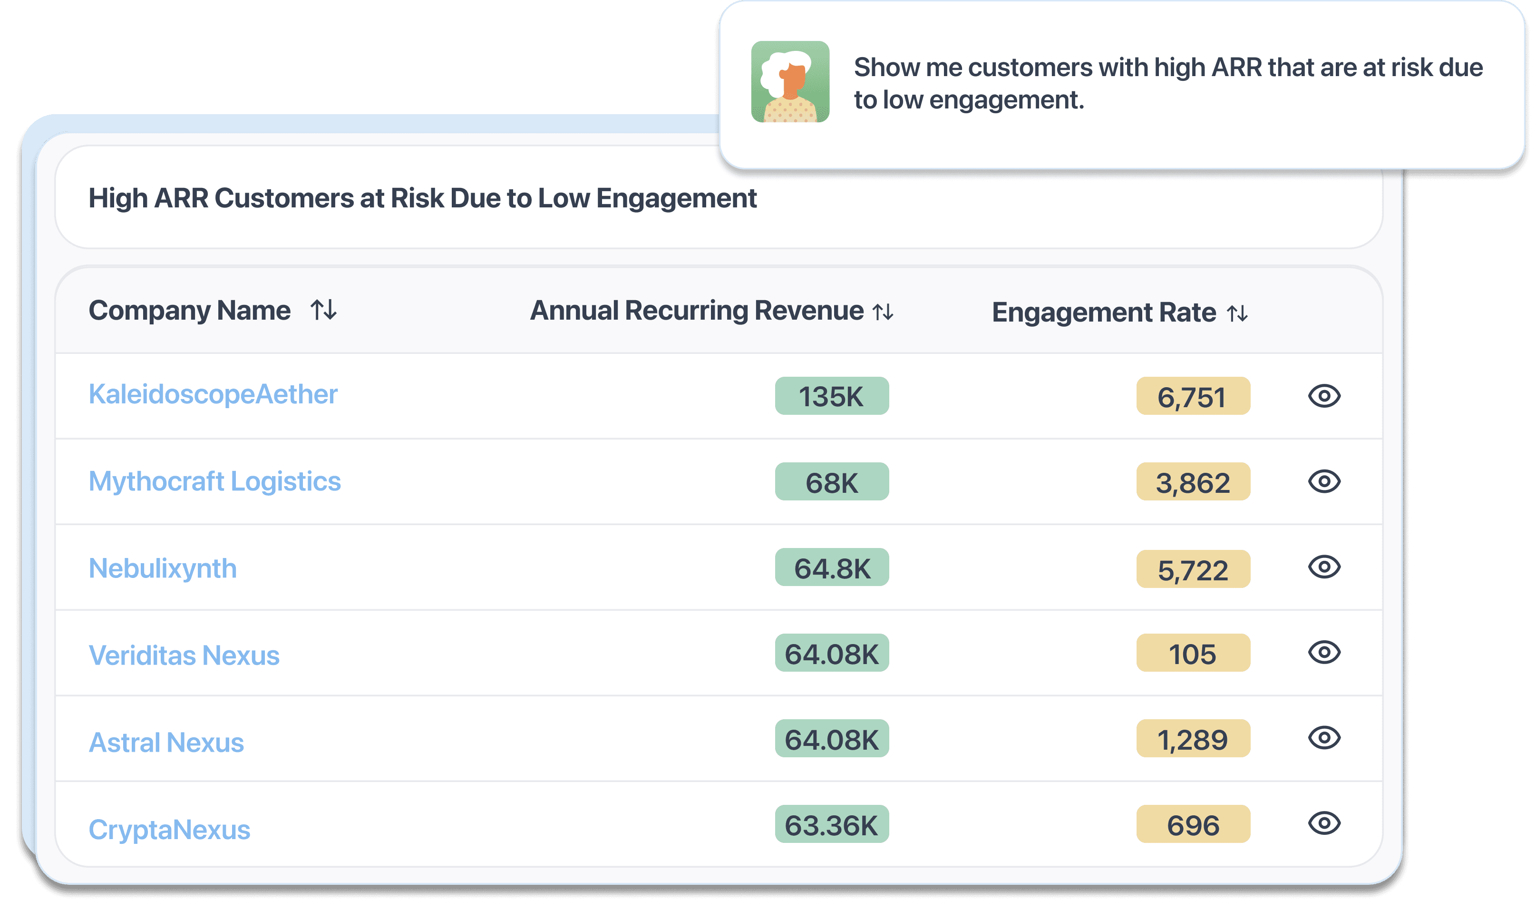Click the 6,751 engagement rate badge

point(1193,396)
